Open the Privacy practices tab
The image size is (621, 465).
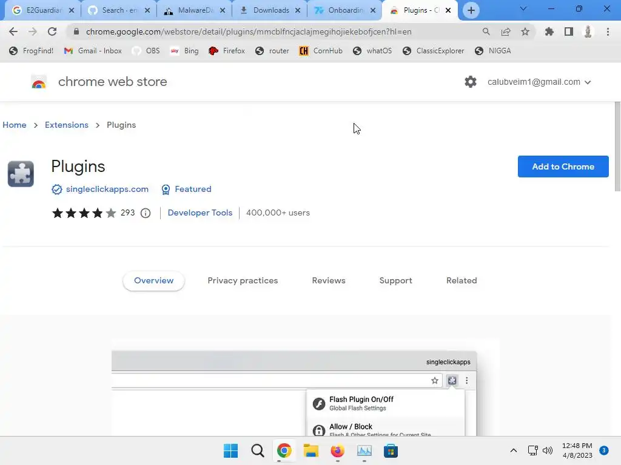243,281
